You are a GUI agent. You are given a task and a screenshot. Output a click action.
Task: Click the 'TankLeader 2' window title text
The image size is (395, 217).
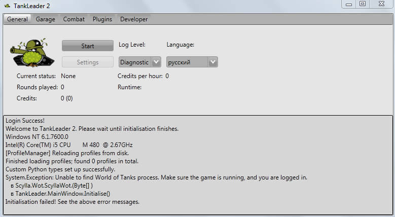[x=32, y=6]
